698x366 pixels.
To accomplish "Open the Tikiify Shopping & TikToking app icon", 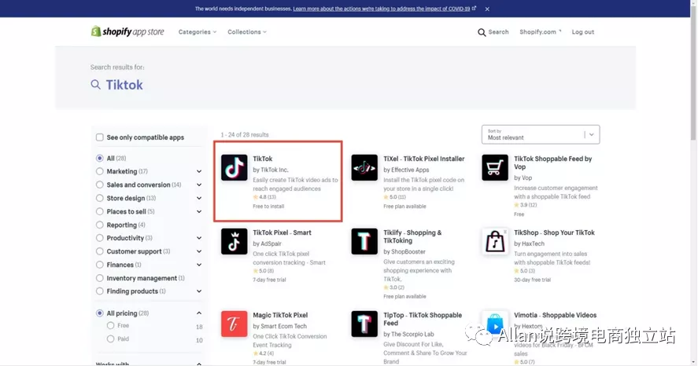I will click(x=364, y=241).
